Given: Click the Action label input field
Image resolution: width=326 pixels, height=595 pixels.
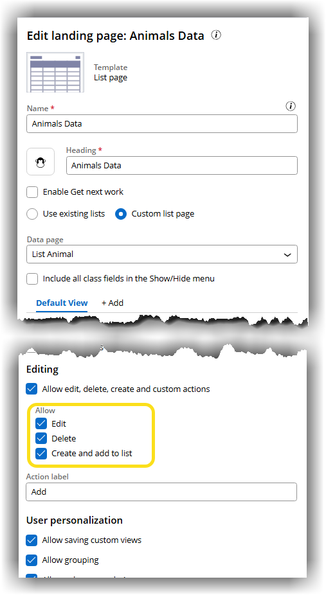Looking at the screenshot, I should [x=161, y=492].
